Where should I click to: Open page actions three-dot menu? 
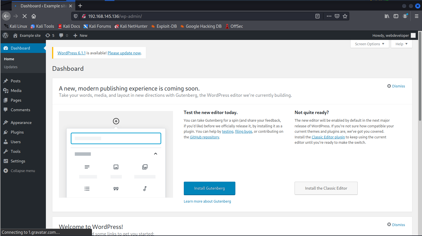click(x=329, y=16)
